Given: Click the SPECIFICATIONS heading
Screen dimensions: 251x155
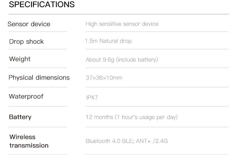Looking at the screenshot, I should 42,4.
